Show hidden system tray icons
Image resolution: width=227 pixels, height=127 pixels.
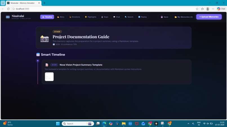pyautogui.click(x=188, y=124)
